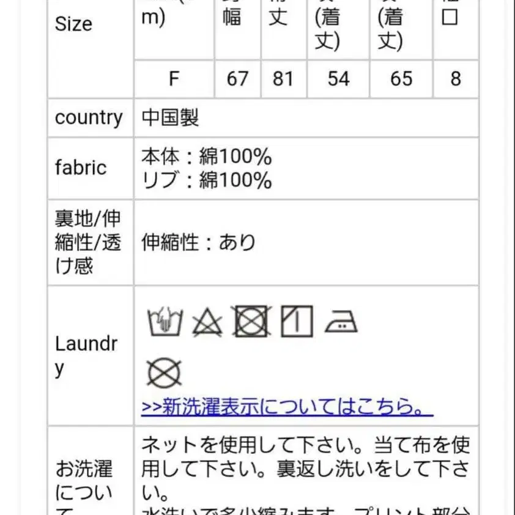Click the do-not-bleach triangle symbol
The image size is (515, 515).
tap(207, 322)
